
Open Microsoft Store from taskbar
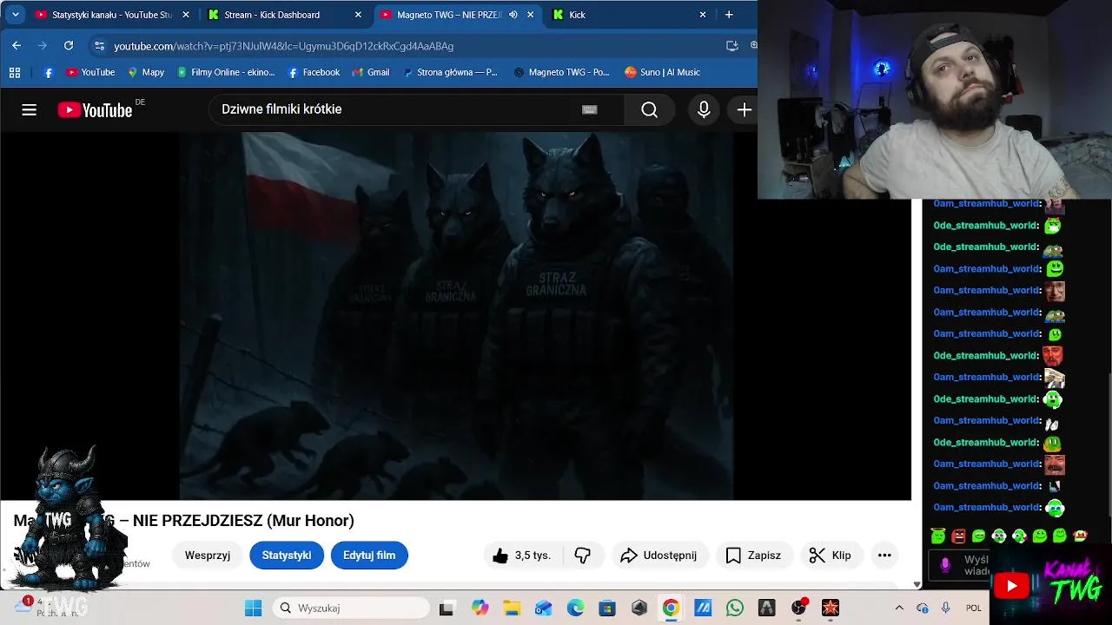click(x=607, y=609)
